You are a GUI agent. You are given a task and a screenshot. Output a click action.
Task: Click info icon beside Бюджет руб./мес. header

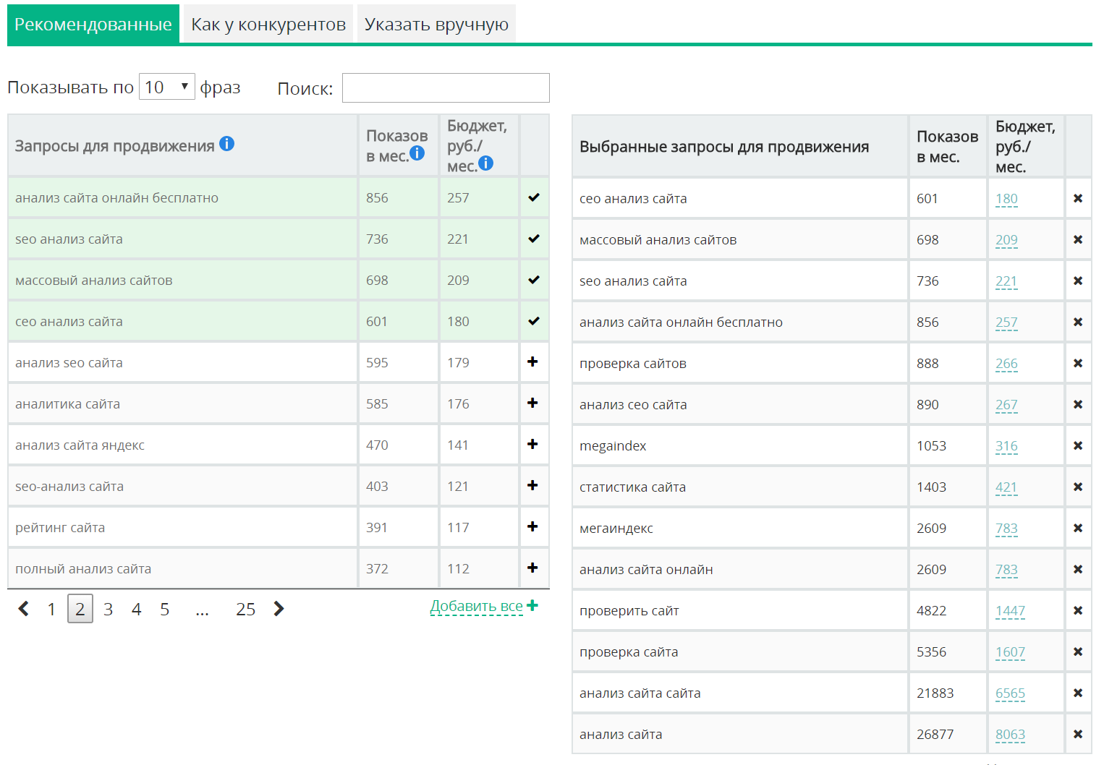(x=486, y=163)
